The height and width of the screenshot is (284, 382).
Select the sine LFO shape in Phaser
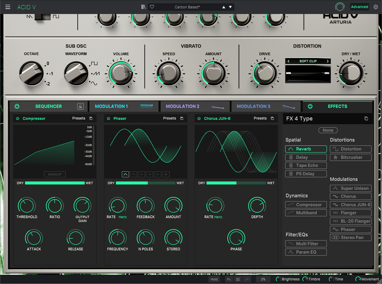125,174
